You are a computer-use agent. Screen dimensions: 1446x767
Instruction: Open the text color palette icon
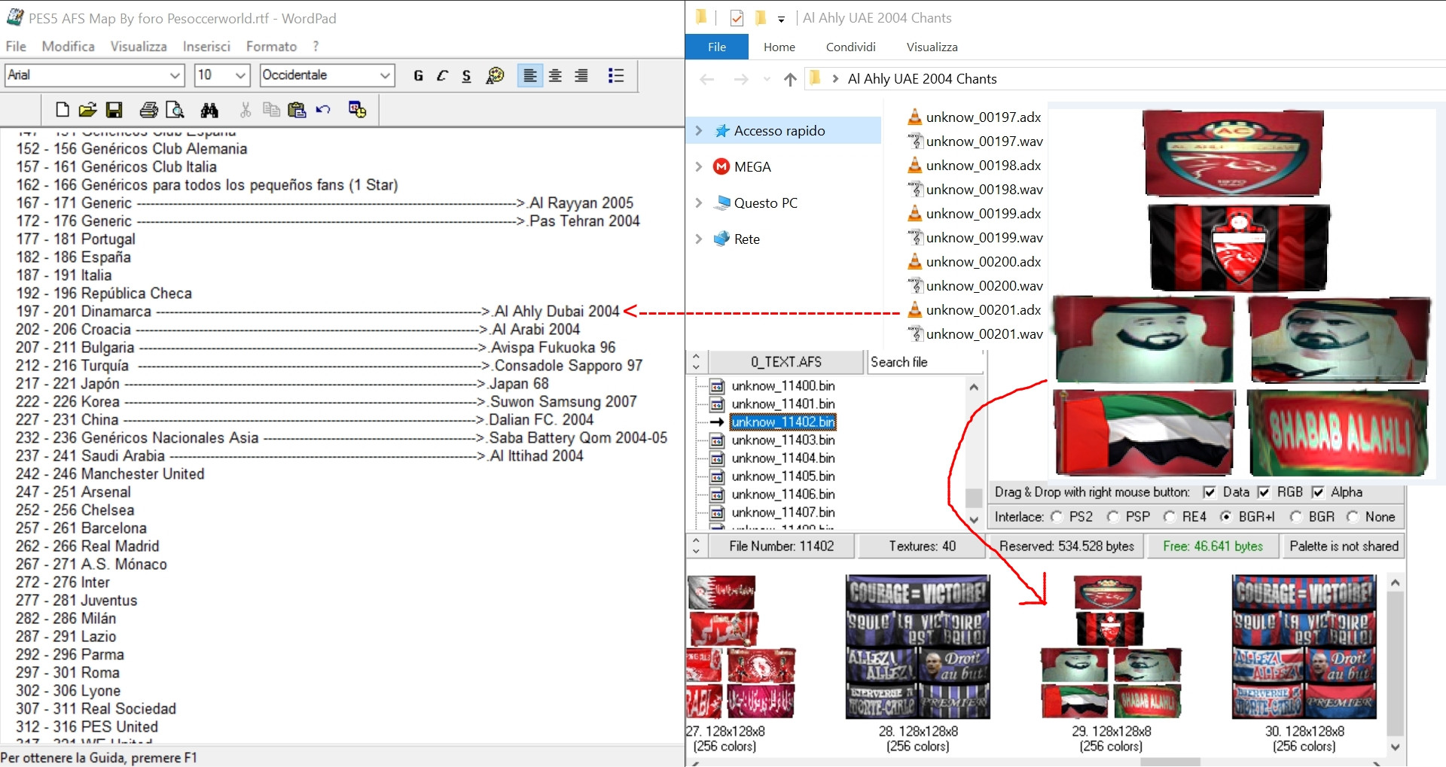495,75
